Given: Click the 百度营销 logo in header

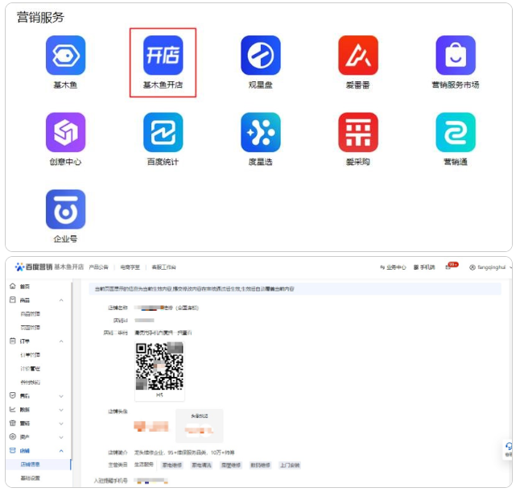Looking at the screenshot, I should pyautogui.click(x=34, y=267).
